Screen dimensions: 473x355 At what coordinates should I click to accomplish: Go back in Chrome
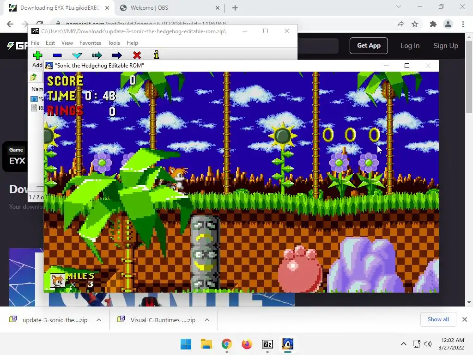[10, 24]
